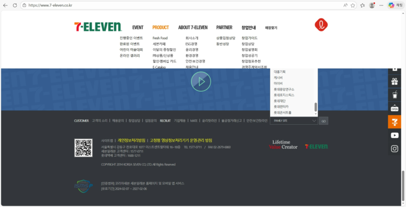This screenshot has height=207, width=406.
Task: Select 동반성장 submenu item
Action: coord(222,44)
